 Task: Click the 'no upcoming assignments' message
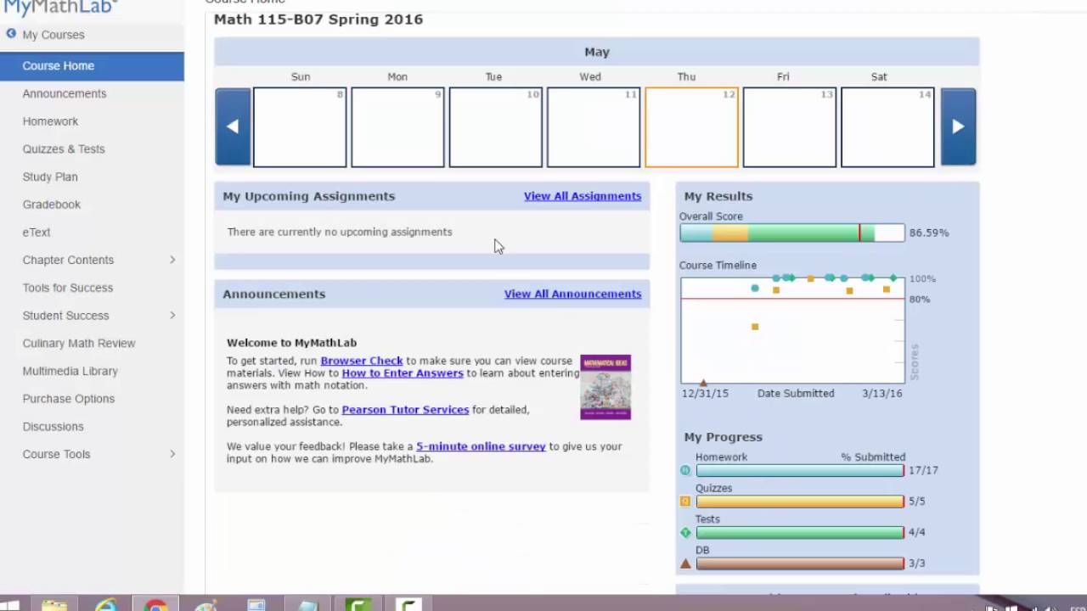(x=340, y=232)
